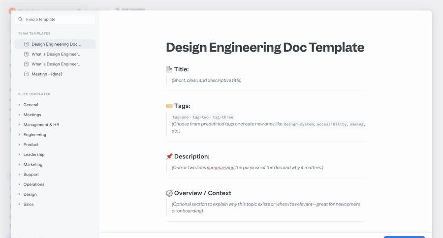Select the Meeting - {date} template
Screen dimensions: 443x238
(x=47, y=74)
